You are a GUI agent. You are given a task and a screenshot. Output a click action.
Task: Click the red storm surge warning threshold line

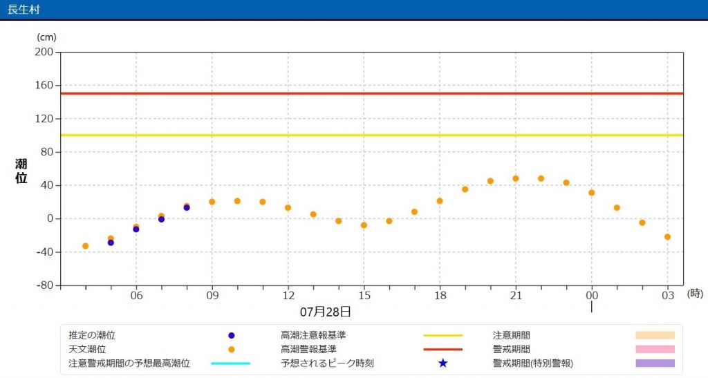pos(371,94)
